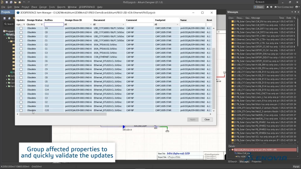Open settings gear icon near Not Connected

tap(271, 7)
